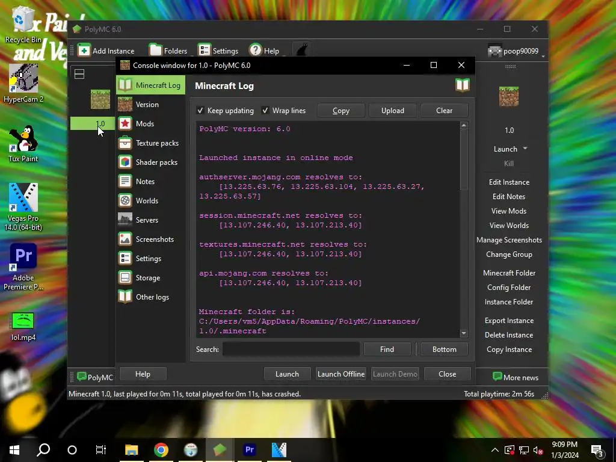Screen dimensions: 616x462
Task: Click Copy Instance in PolyMC side panel
Action: 509,350
